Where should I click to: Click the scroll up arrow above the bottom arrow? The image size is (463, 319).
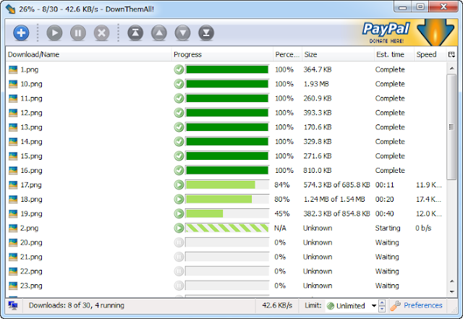coord(451,281)
